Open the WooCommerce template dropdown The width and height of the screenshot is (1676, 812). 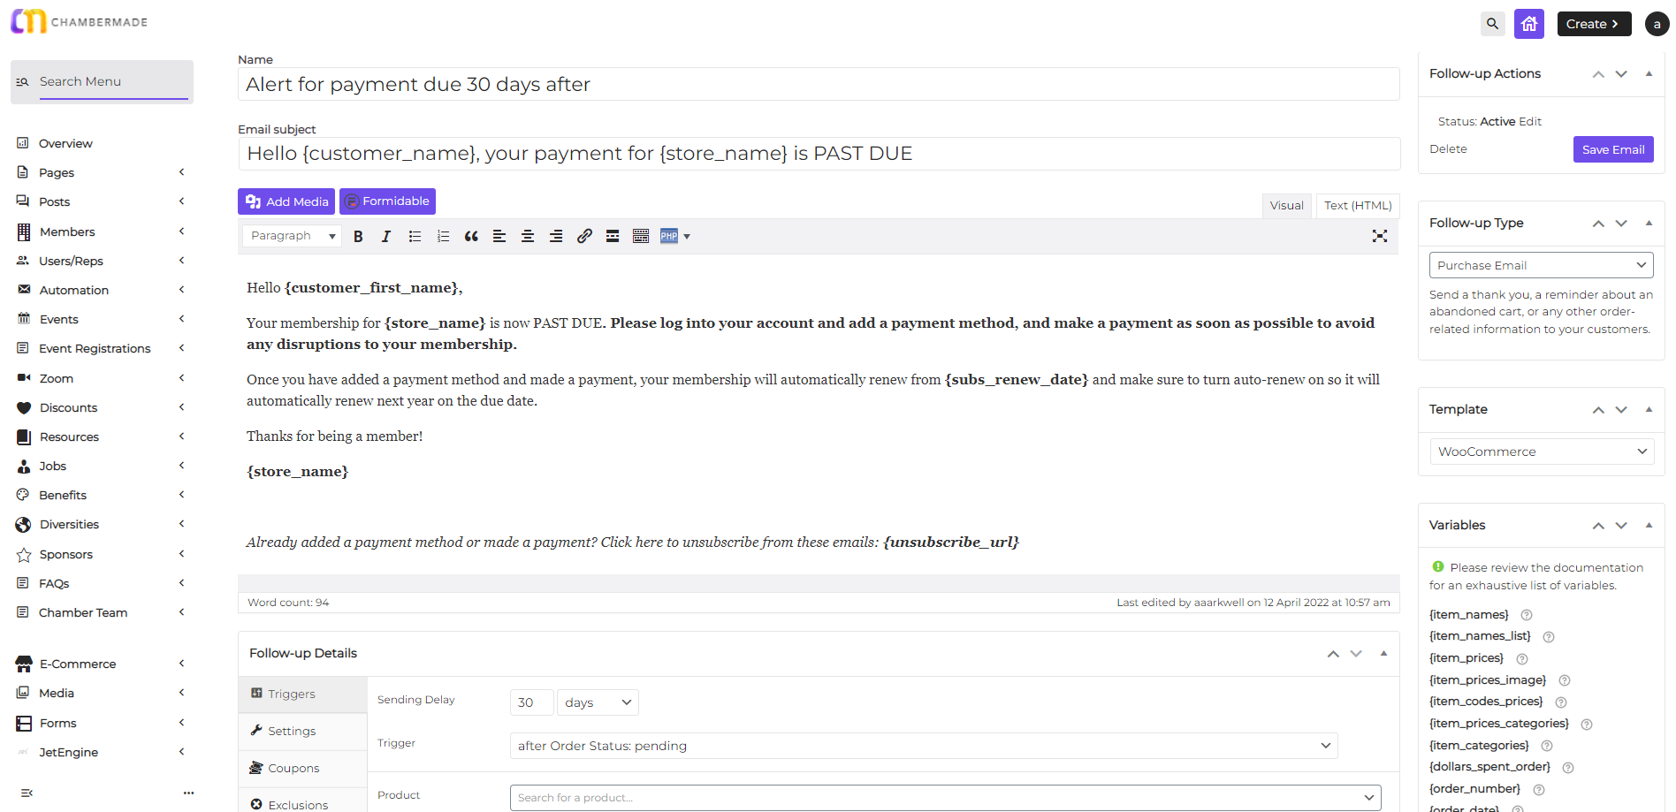tap(1541, 452)
